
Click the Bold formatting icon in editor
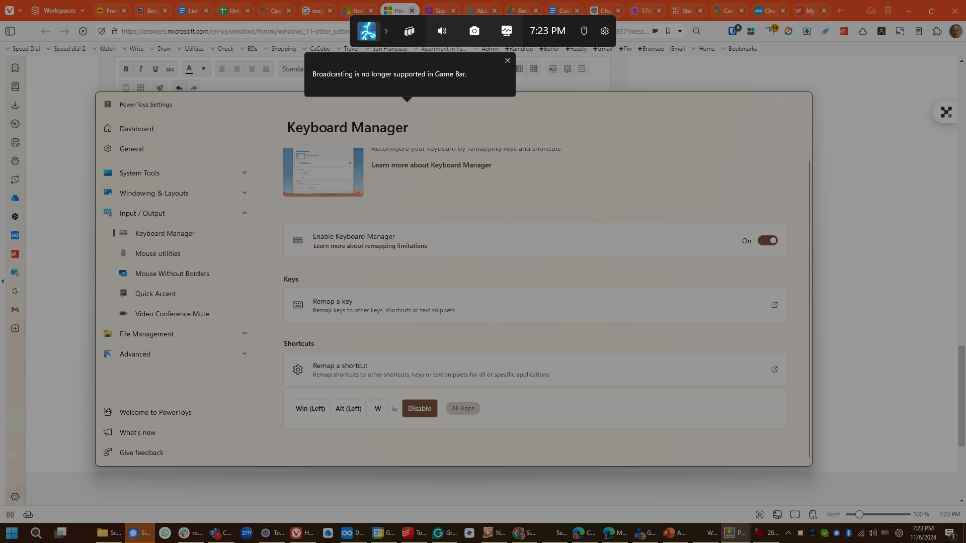click(126, 69)
